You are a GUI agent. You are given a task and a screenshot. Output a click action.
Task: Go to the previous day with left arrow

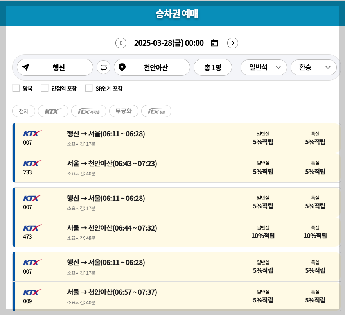(x=121, y=43)
